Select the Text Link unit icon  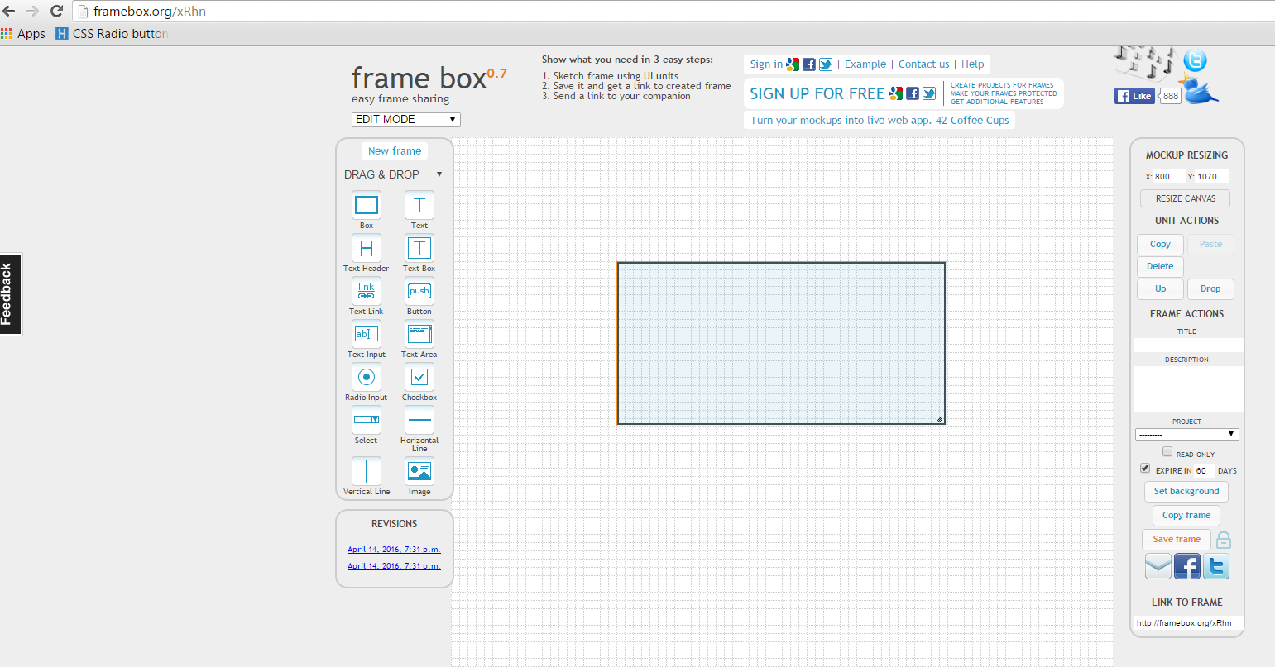[x=366, y=291]
